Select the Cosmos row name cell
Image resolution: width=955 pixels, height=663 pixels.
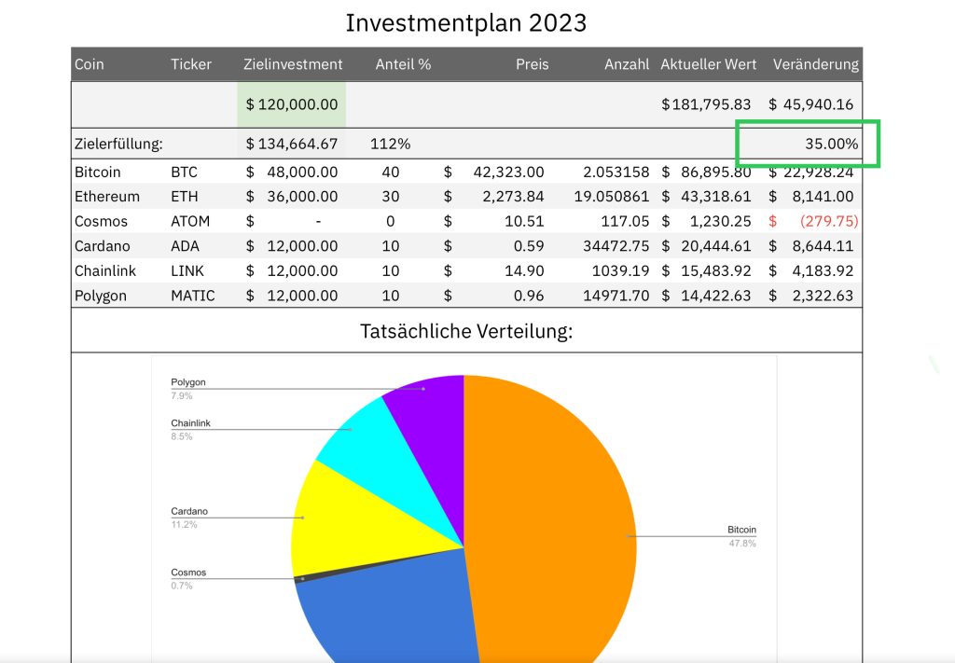click(x=101, y=221)
